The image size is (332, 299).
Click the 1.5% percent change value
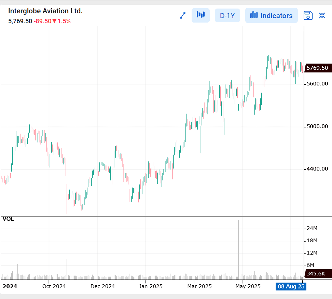pyautogui.click(x=64, y=21)
